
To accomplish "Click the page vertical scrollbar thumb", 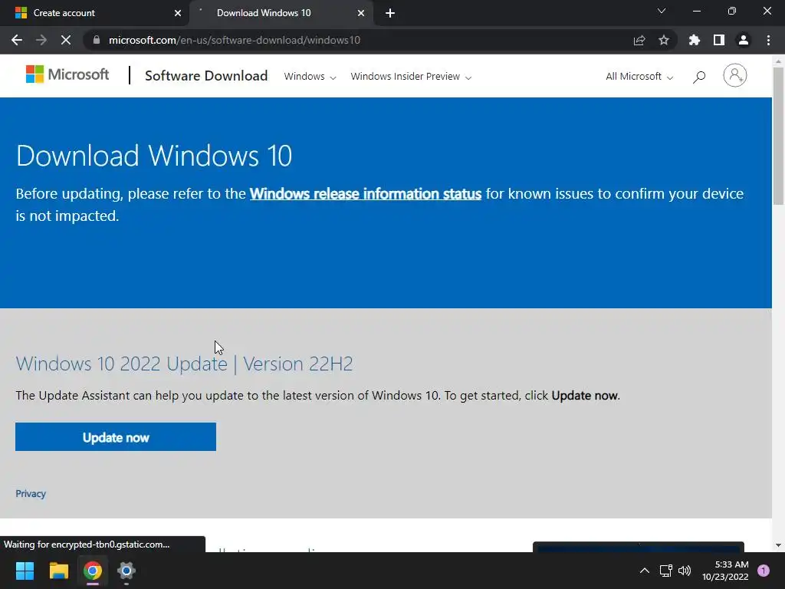I will click(x=778, y=135).
